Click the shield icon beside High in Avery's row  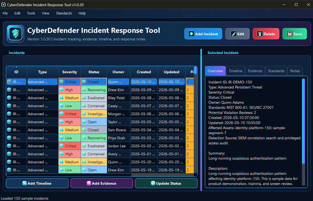click(62, 154)
